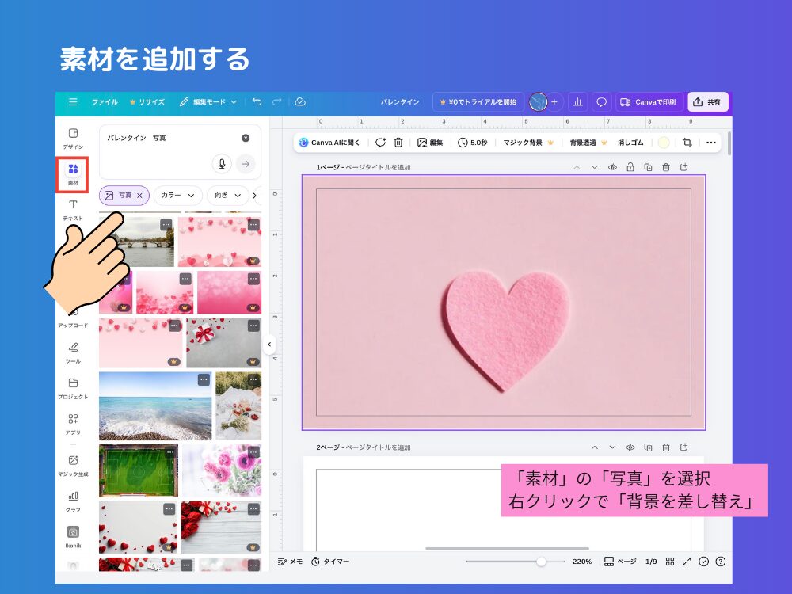Click the 共有 share button
This screenshot has width=792, height=594.
(707, 101)
